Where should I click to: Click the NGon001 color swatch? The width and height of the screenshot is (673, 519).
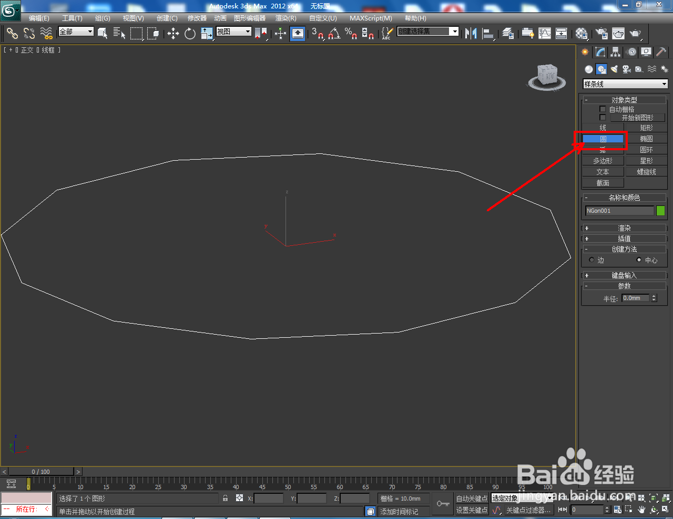(660, 210)
